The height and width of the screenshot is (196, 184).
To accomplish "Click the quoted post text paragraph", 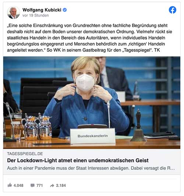I will (x=89, y=38).
